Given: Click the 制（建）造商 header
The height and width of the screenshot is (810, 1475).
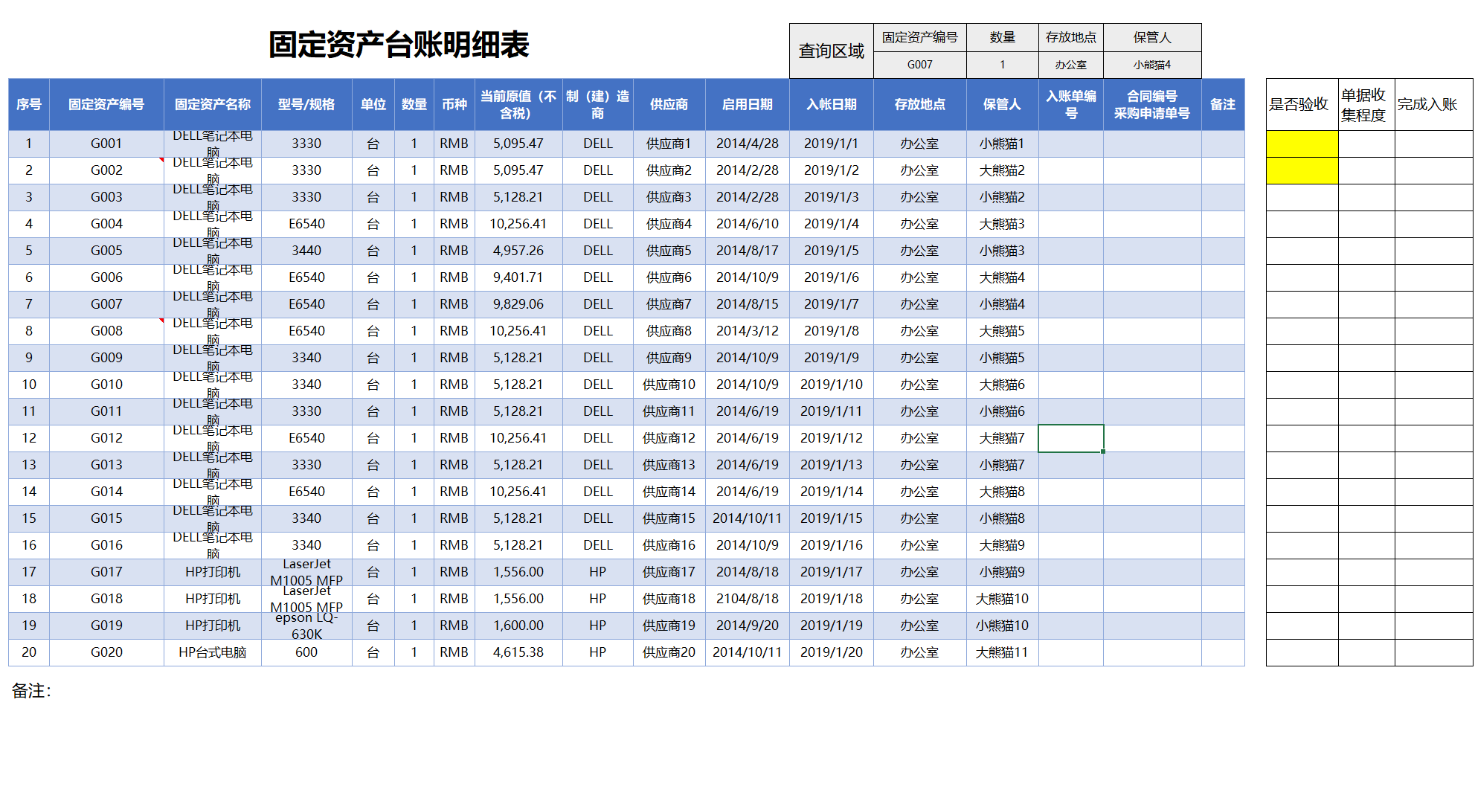Looking at the screenshot, I should 598,104.
